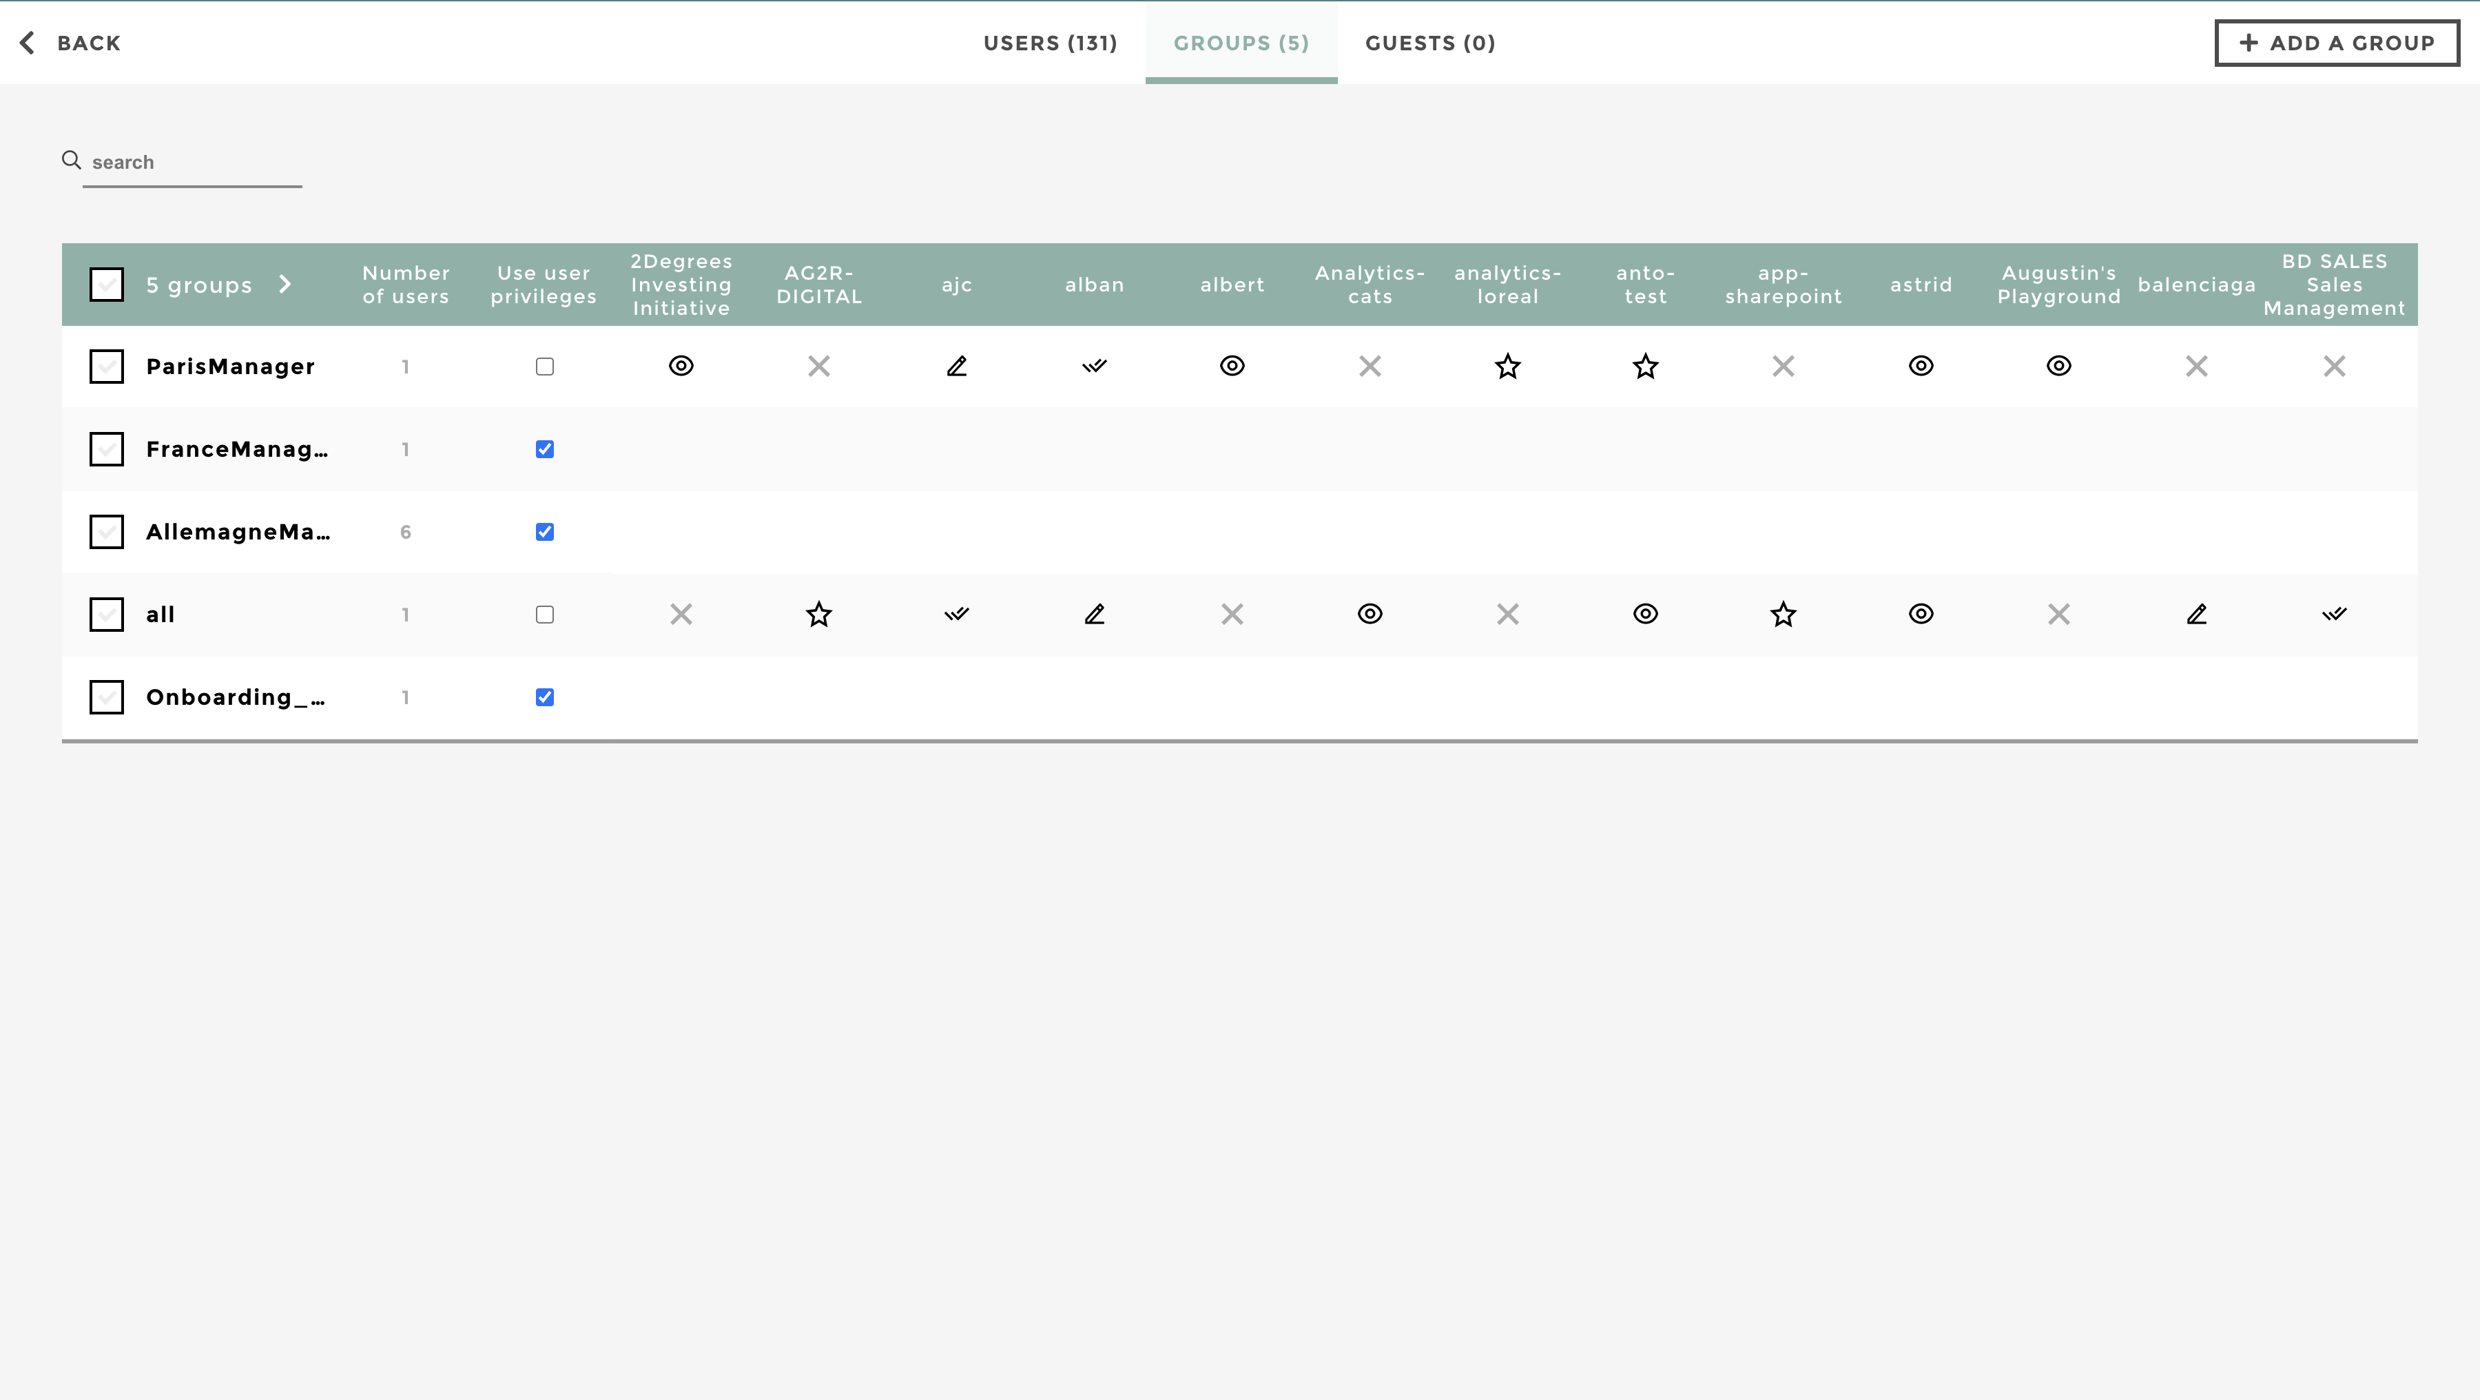Click the ADD A GROUP button

pyautogui.click(x=2337, y=43)
